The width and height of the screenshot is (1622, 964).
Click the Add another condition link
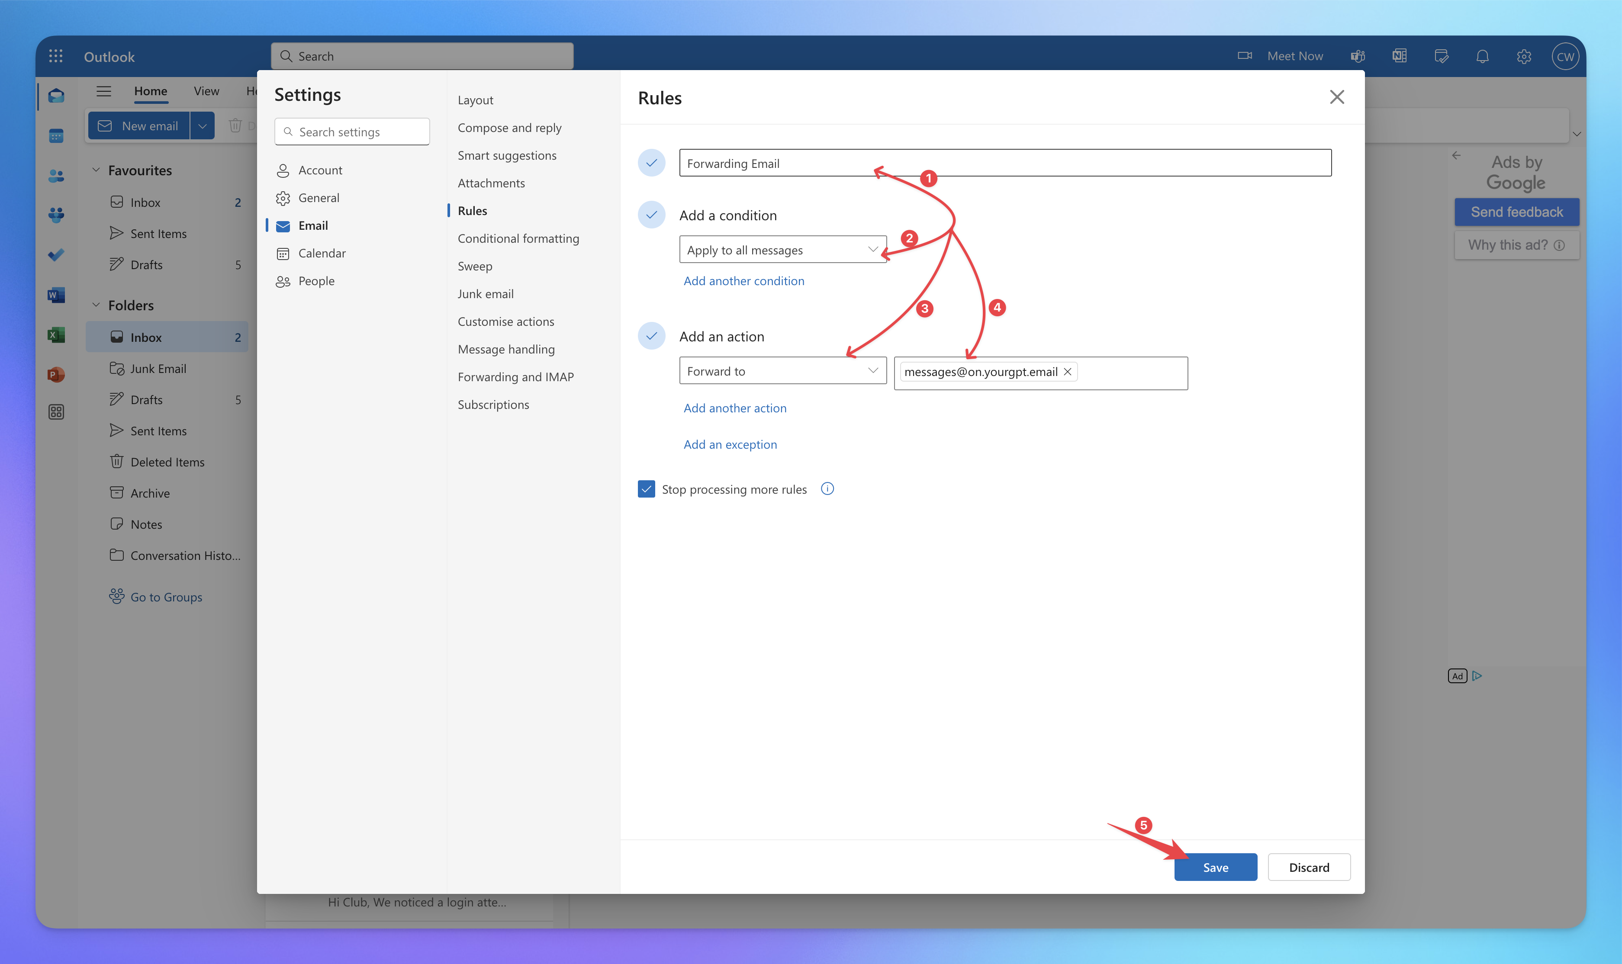coord(744,280)
